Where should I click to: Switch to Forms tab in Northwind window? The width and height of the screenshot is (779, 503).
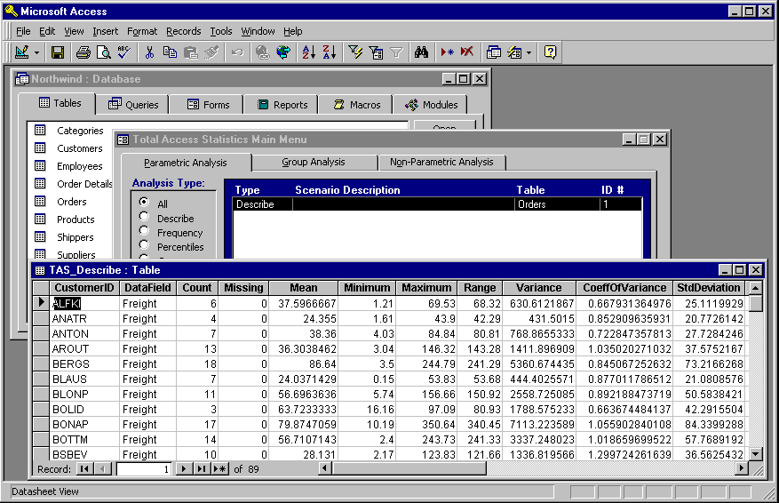208,105
